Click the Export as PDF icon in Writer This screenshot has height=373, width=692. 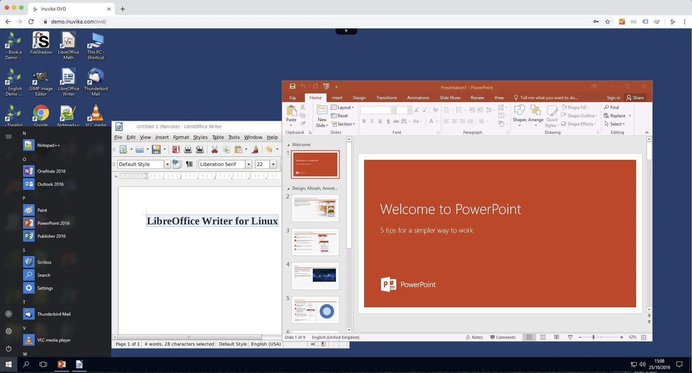[x=176, y=149]
